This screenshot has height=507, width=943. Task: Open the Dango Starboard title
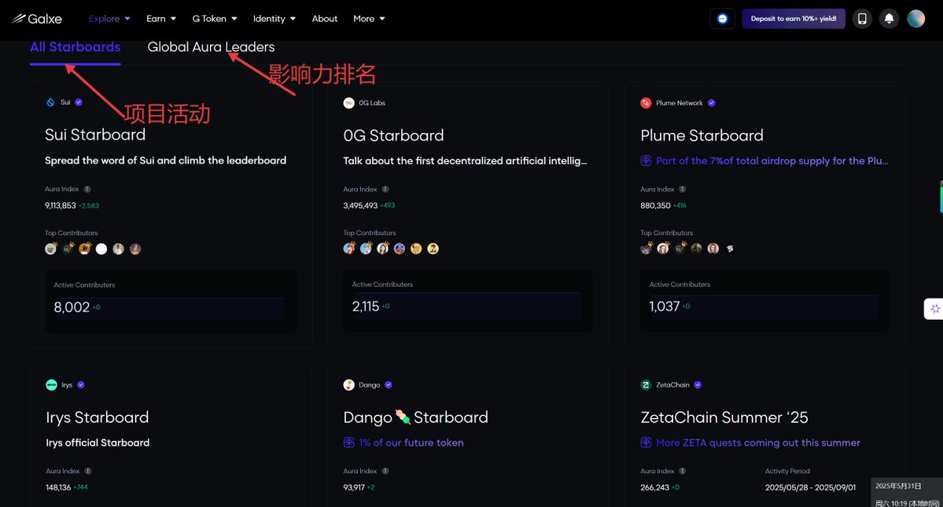tap(415, 417)
